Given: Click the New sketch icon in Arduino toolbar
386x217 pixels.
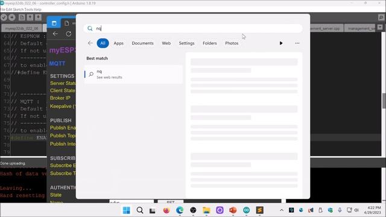Looking at the screenshot, I should pyautogui.click(x=22, y=17).
